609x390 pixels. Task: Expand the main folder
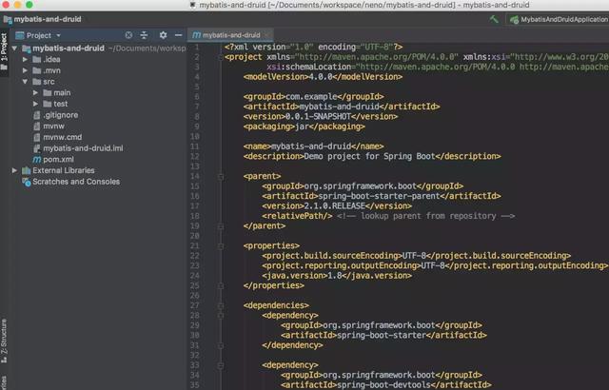click(x=35, y=93)
